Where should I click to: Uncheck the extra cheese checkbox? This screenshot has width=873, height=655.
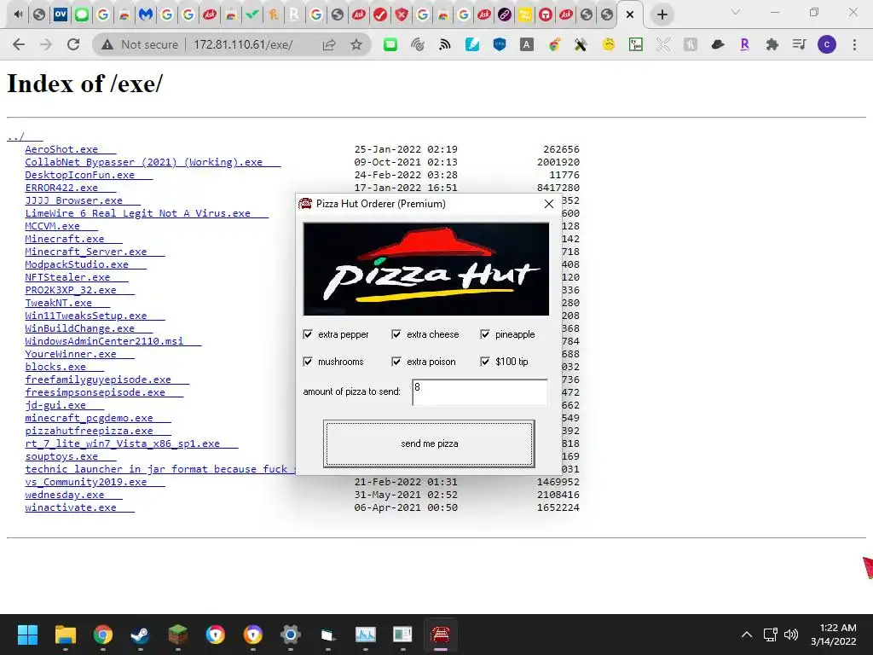pyautogui.click(x=396, y=334)
